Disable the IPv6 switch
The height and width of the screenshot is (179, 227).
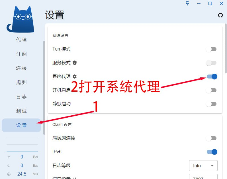pos(212,152)
